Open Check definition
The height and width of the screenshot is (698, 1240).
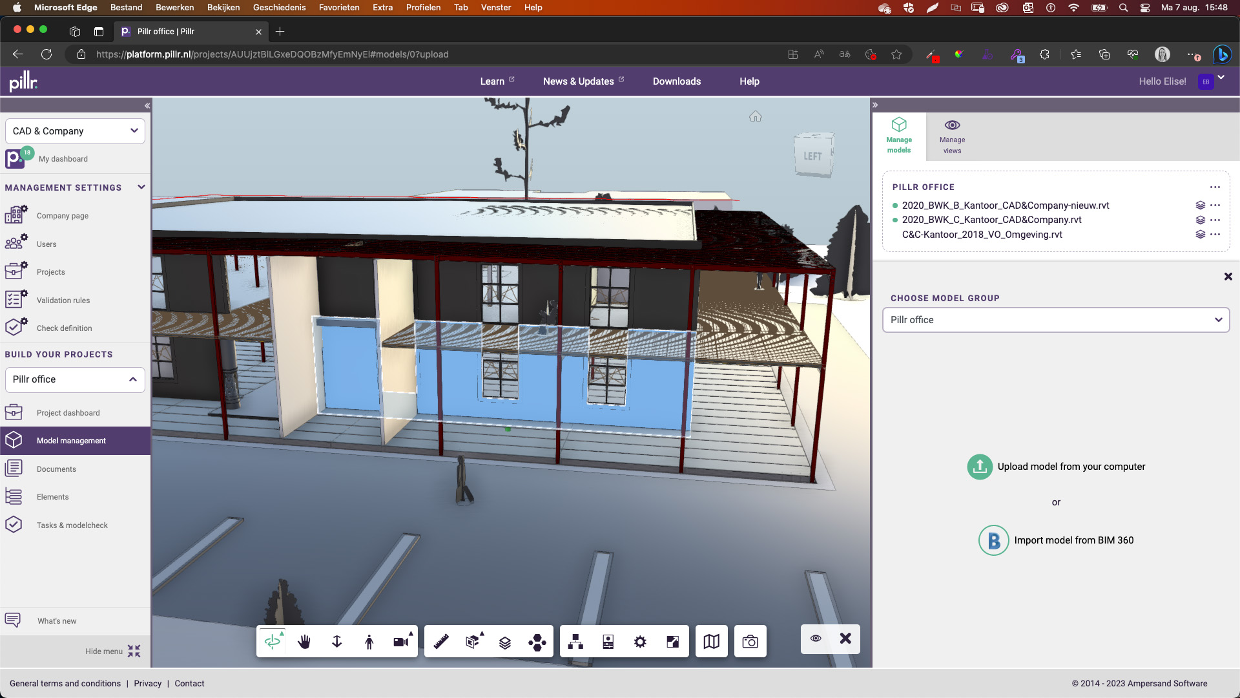tap(64, 328)
